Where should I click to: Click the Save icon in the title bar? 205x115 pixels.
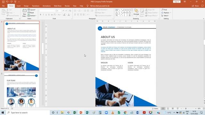tap(3, 2)
